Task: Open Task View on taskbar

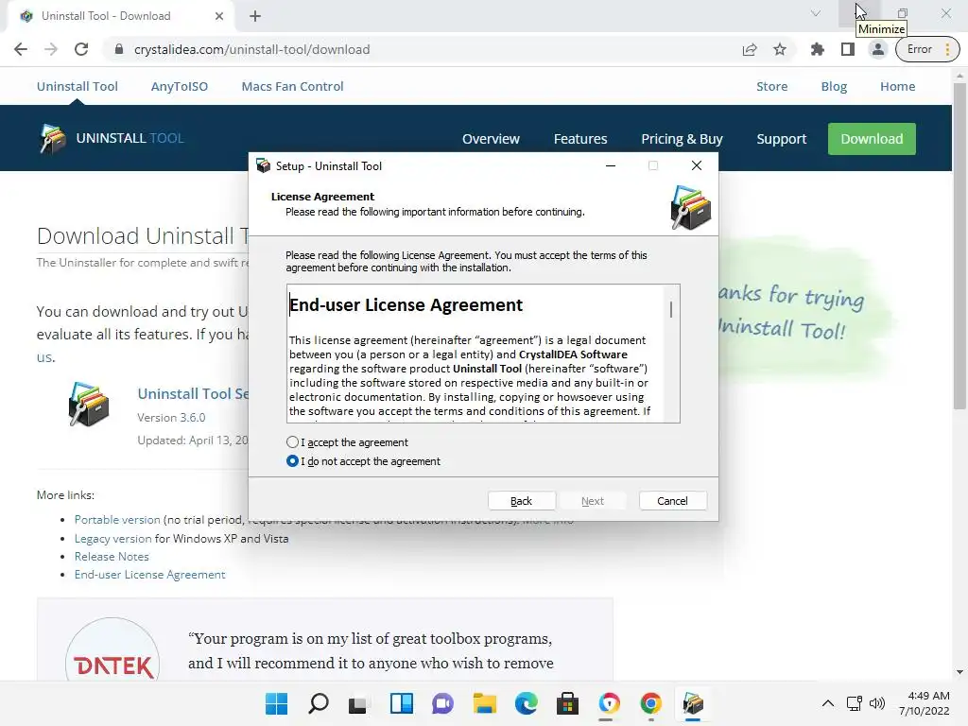Action: [x=358, y=703]
